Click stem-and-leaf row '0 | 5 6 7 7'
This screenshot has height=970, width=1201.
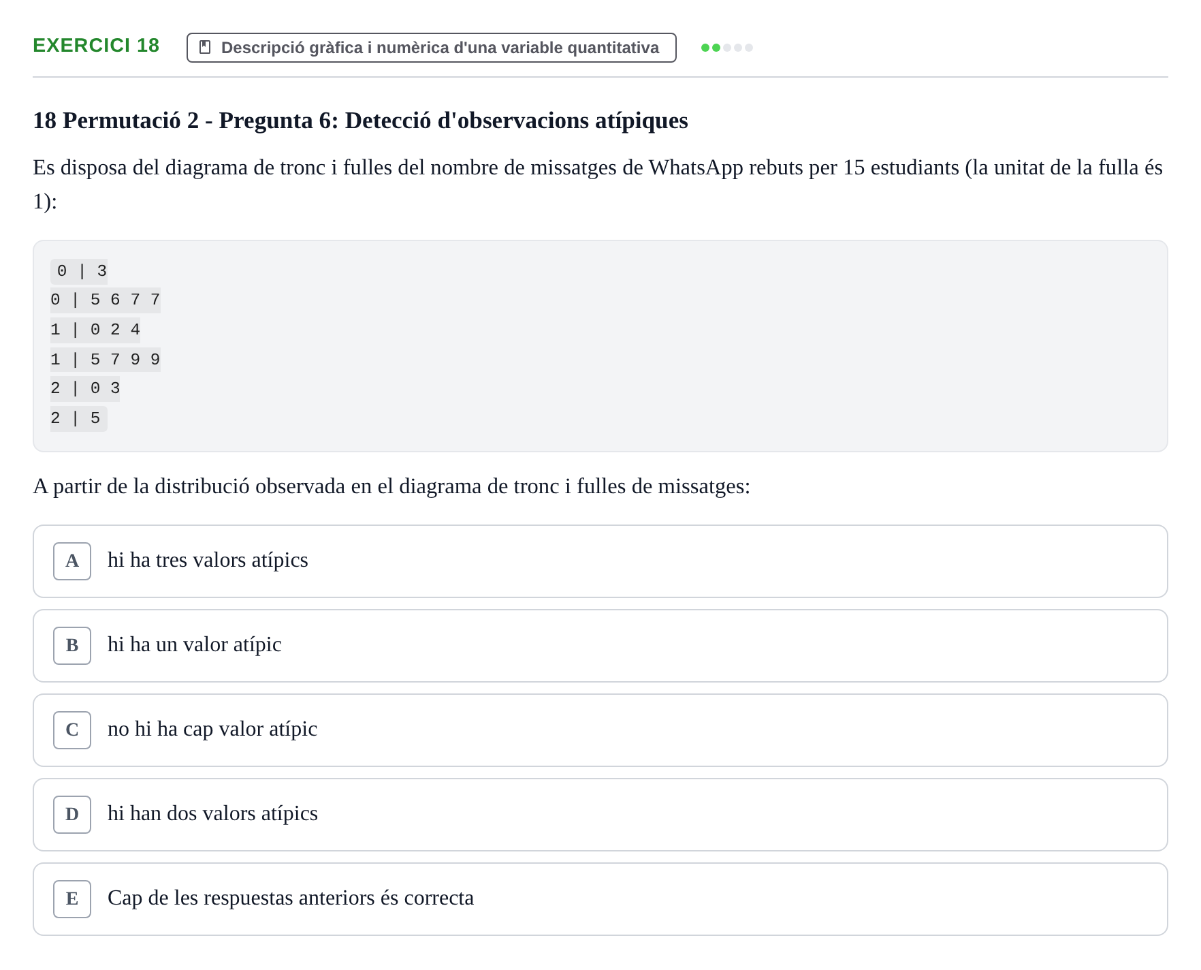click(x=106, y=300)
